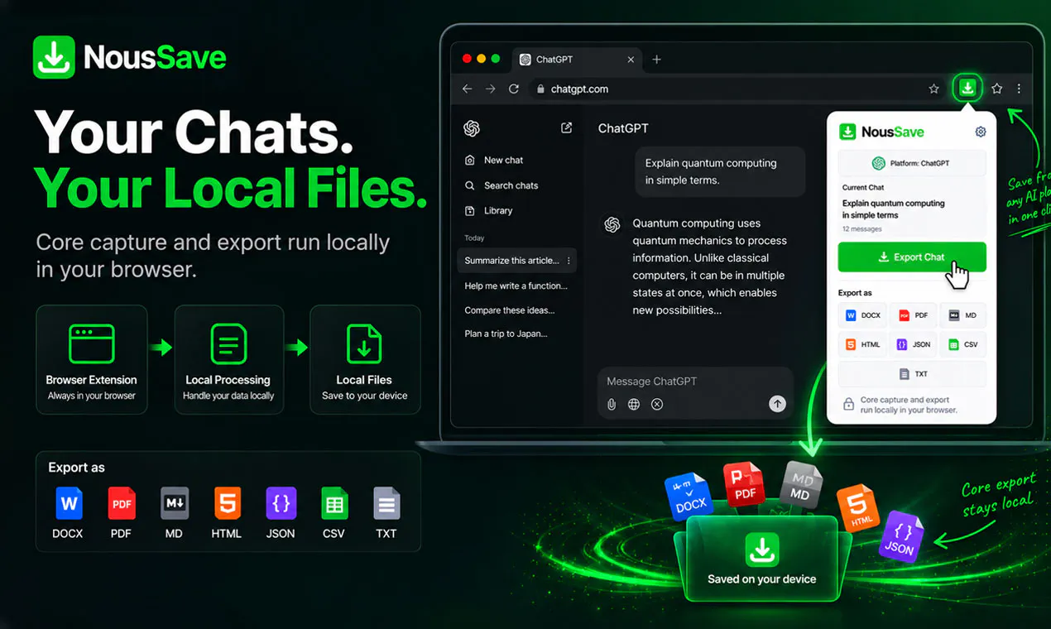The height and width of the screenshot is (629, 1051).
Task: Choose JSON format in the NousSave popup
Action: 913,344
